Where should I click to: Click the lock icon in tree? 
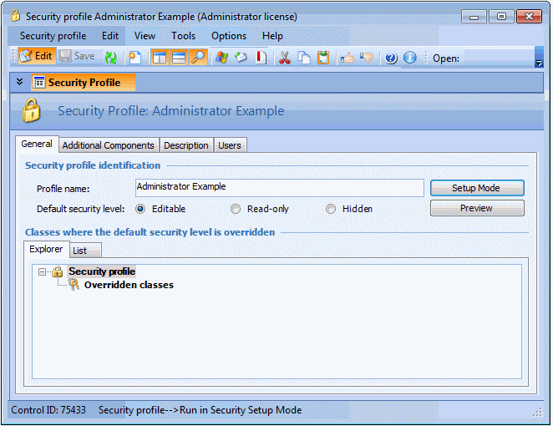57,271
